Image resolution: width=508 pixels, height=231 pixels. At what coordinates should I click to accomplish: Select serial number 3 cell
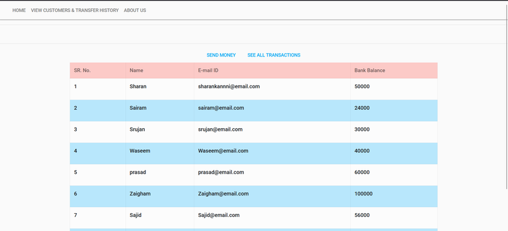(98, 132)
